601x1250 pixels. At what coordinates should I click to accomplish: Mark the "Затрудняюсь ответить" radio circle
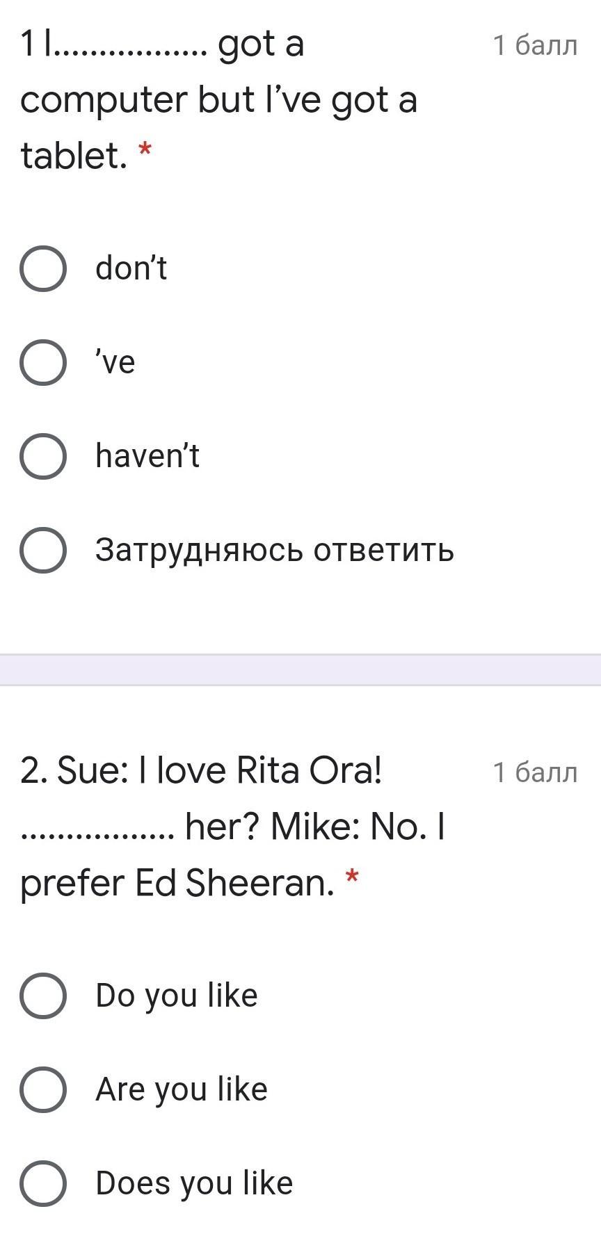click(43, 550)
